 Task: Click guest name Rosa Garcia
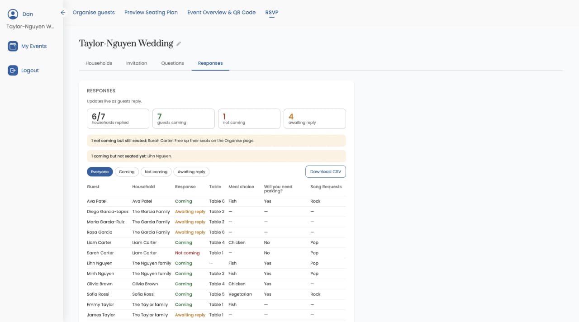click(100, 232)
